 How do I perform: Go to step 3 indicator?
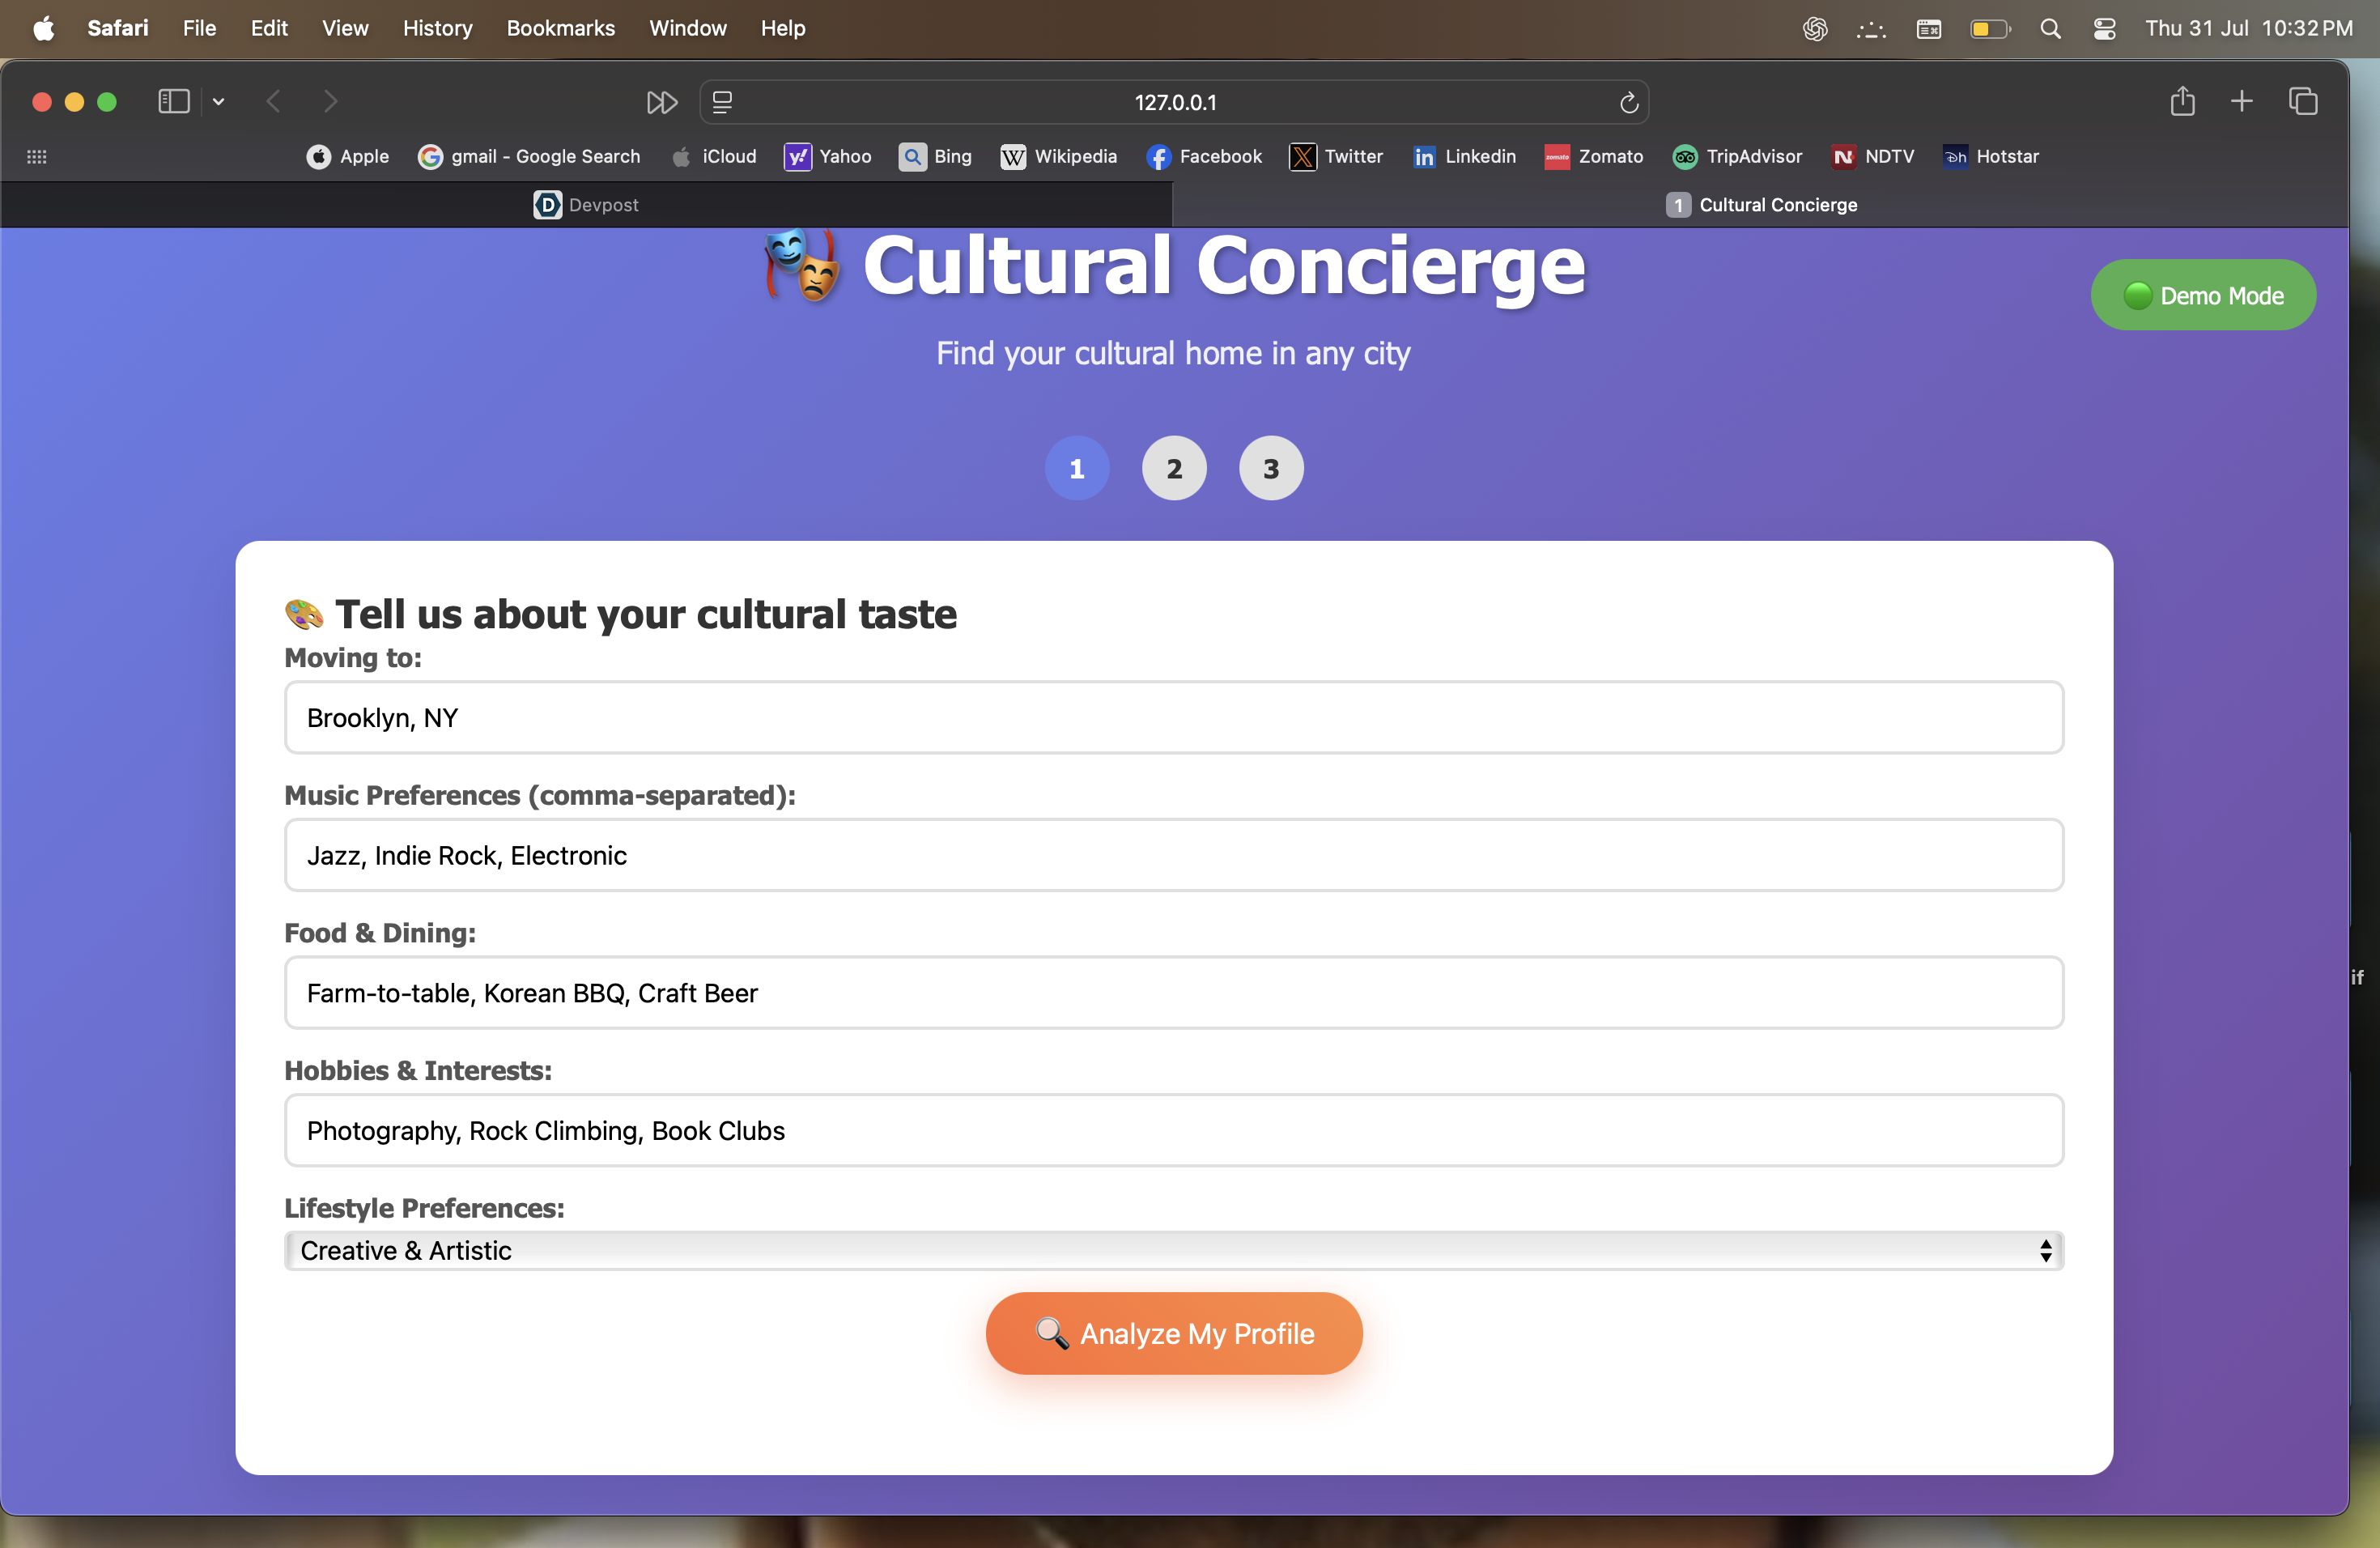point(1270,468)
